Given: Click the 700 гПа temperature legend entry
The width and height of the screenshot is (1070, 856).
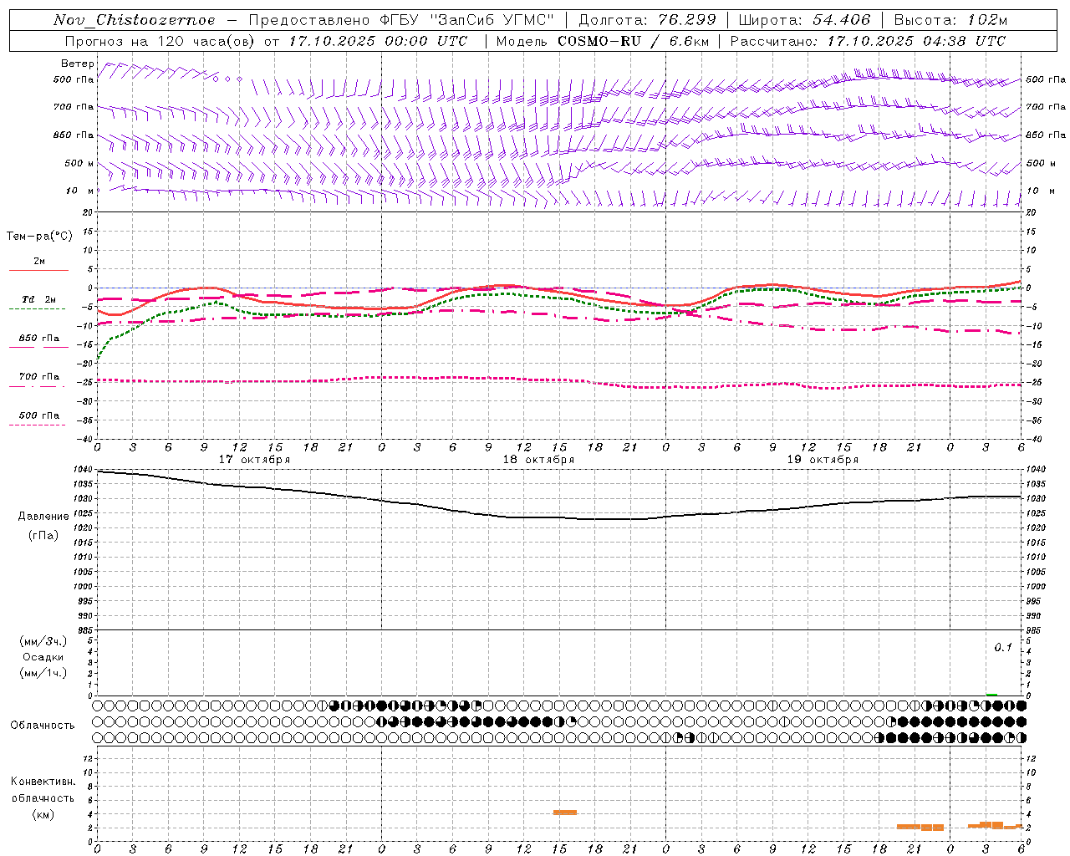Looking at the screenshot, I should (x=38, y=380).
